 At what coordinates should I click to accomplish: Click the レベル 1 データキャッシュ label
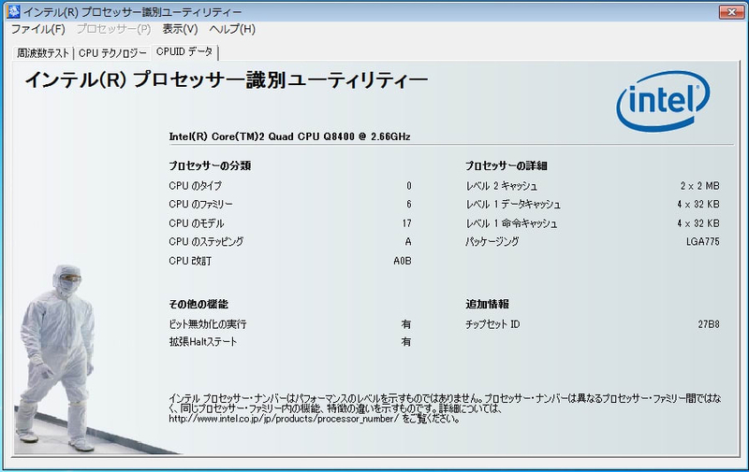click(513, 204)
